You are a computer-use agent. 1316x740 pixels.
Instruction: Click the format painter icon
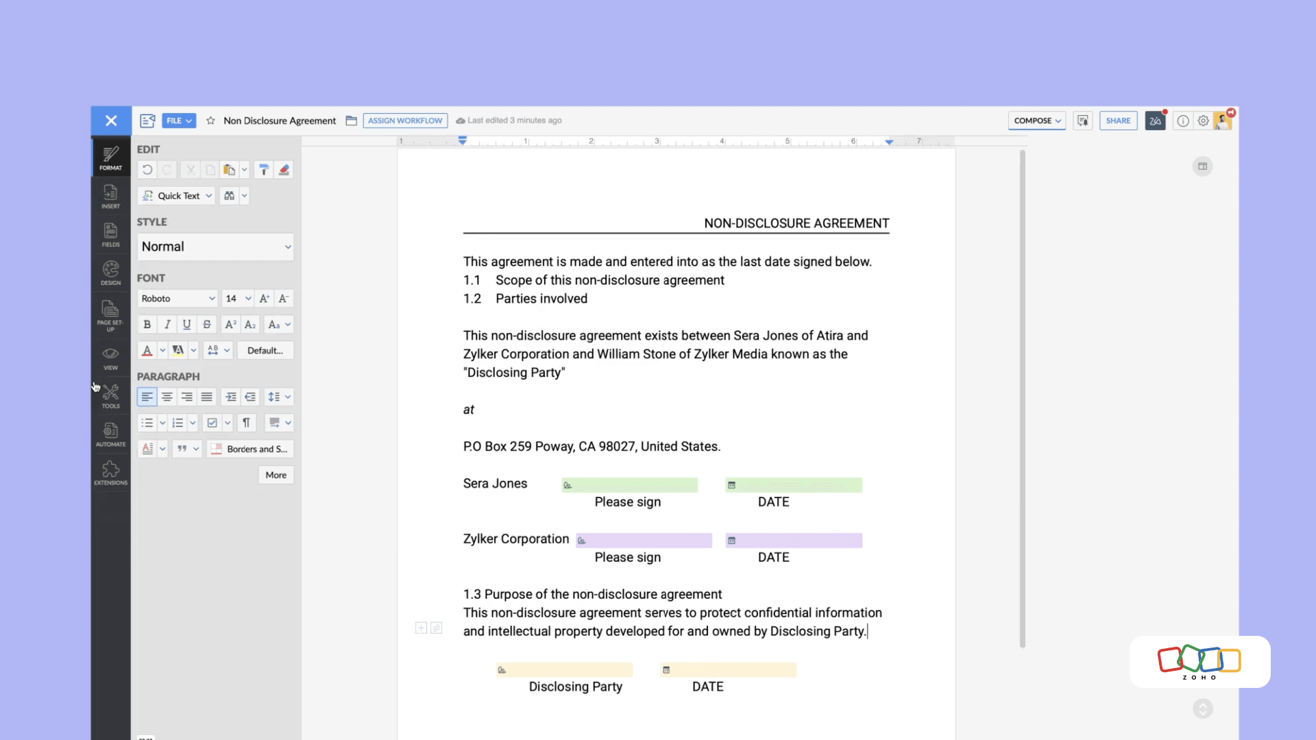264,170
